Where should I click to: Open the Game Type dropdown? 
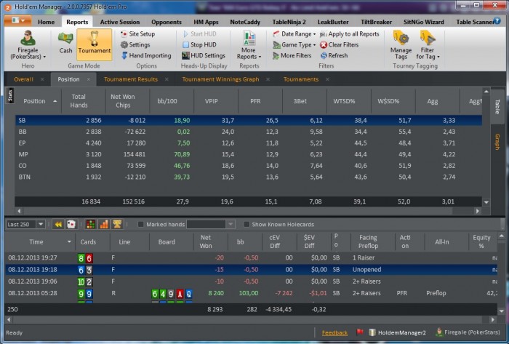294,45
